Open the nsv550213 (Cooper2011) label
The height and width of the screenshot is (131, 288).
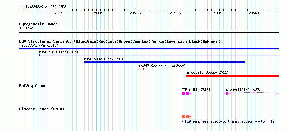(x=207, y=72)
